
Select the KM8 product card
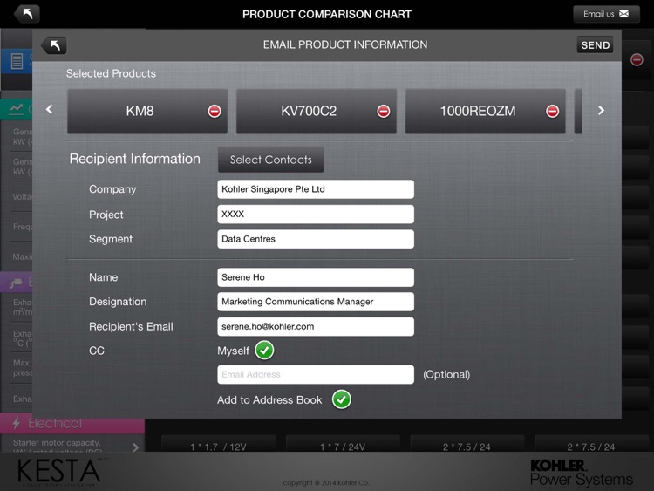pyautogui.click(x=147, y=112)
